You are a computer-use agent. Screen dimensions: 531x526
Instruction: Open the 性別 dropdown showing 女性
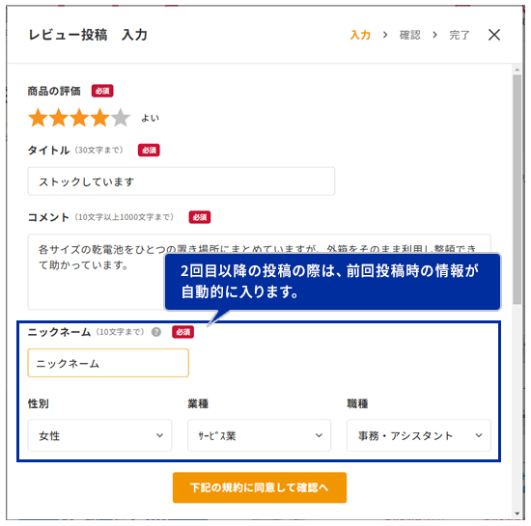point(99,435)
